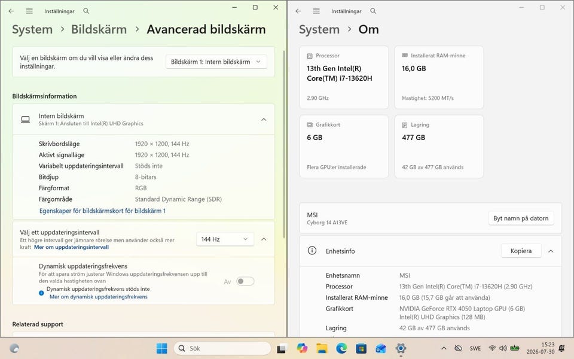Open the Windows Start menu
Viewport: 574px width, 359px height.
(161, 348)
